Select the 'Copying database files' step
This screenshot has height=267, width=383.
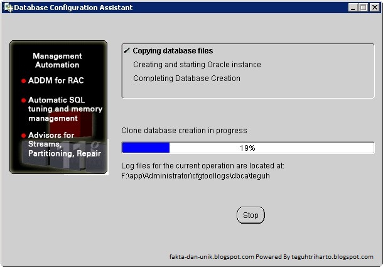(173, 51)
